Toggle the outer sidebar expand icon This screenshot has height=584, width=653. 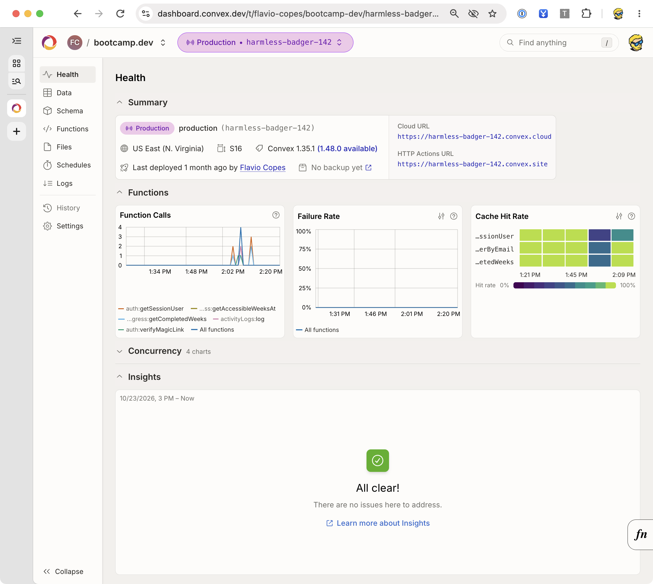[16, 41]
